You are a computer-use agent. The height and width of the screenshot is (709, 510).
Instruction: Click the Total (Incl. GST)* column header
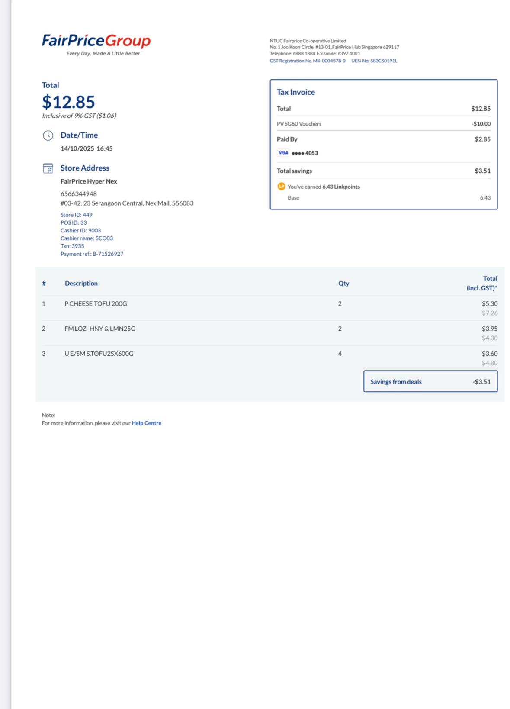(481, 284)
